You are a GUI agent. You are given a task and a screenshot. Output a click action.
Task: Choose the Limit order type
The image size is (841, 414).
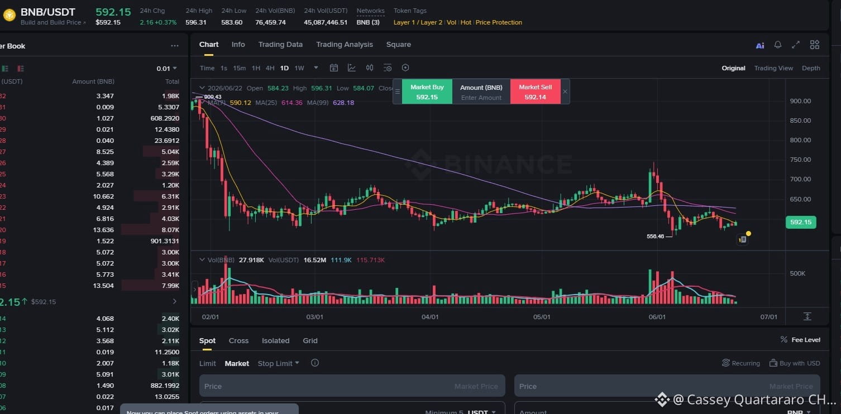click(208, 363)
